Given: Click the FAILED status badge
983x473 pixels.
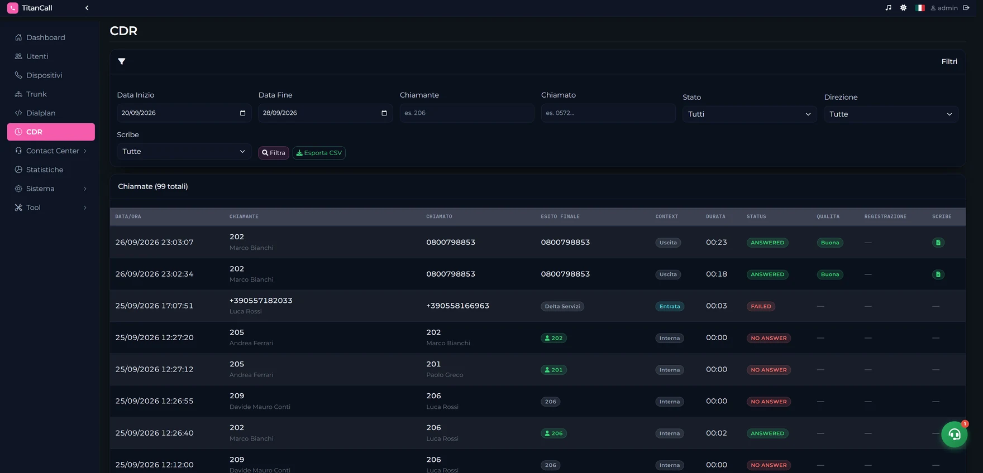Looking at the screenshot, I should click(x=761, y=306).
